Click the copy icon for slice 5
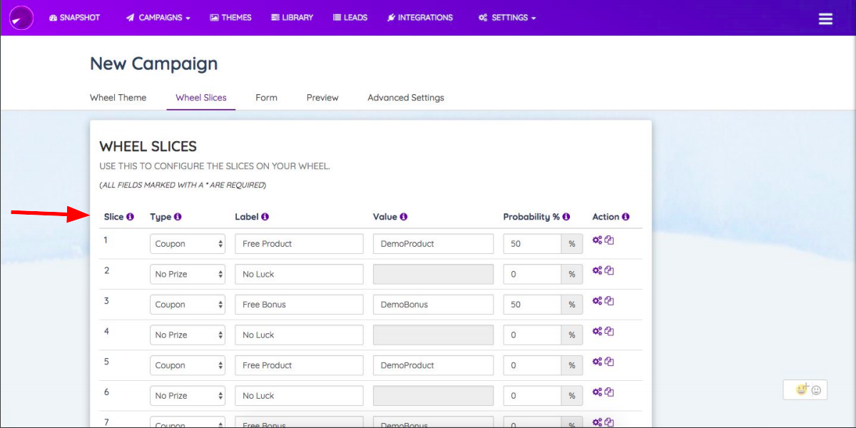Viewport: 856px width, 428px height. 609,362
